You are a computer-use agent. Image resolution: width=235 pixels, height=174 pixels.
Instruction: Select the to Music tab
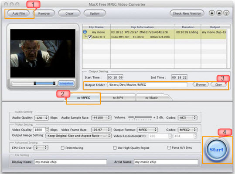click(151, 97)
